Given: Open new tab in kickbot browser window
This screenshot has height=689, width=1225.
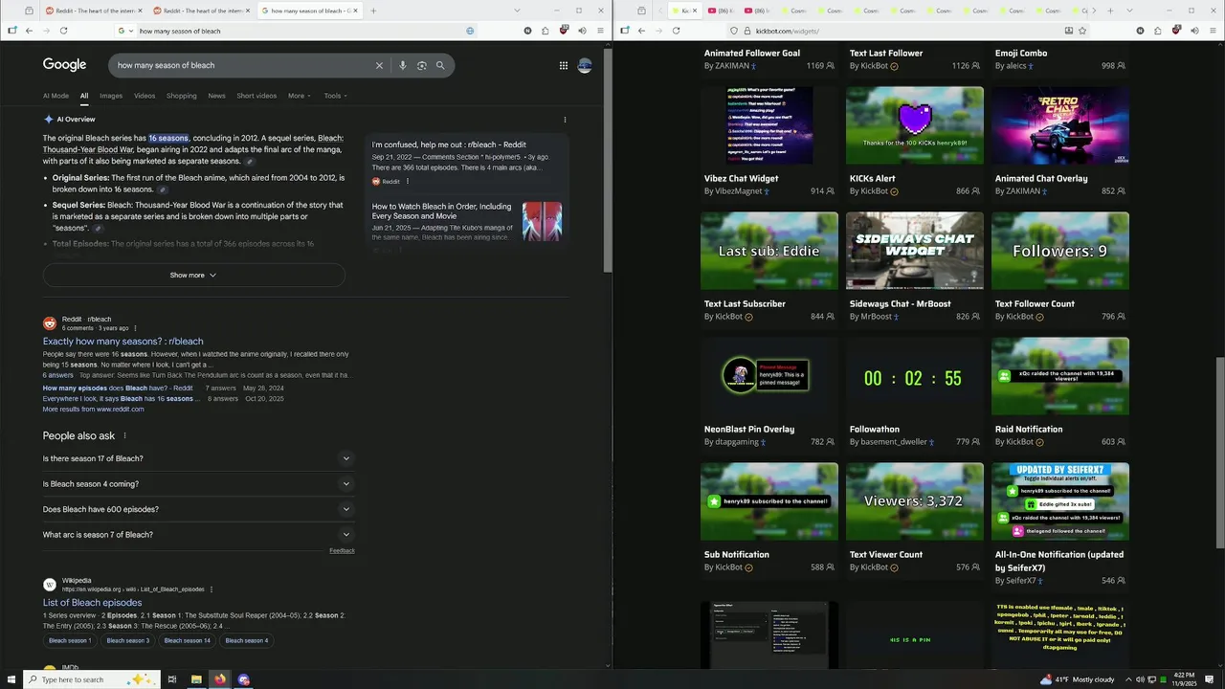Looking at the screenshot, I should [x=1110, y=11].
